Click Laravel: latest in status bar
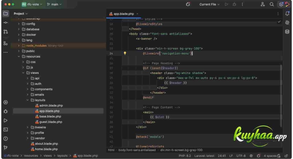This screenshot has width=293, height=159. point(204,156)
